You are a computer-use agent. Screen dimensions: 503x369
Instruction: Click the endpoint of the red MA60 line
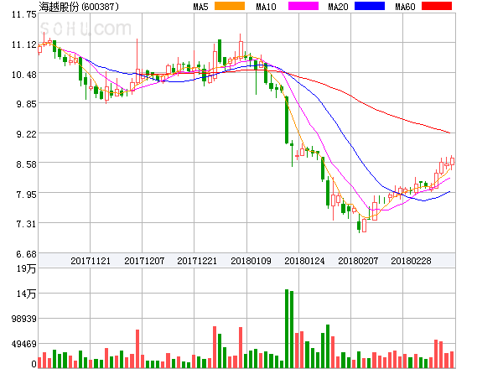coord(449,133)
